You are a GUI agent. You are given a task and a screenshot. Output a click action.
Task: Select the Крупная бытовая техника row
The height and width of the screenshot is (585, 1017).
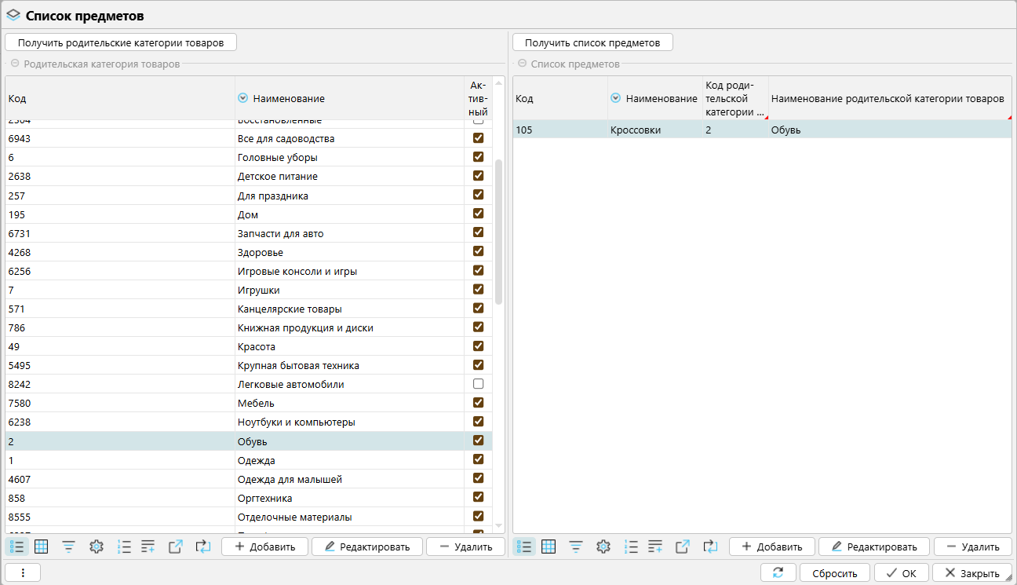[x=249, y=365]
